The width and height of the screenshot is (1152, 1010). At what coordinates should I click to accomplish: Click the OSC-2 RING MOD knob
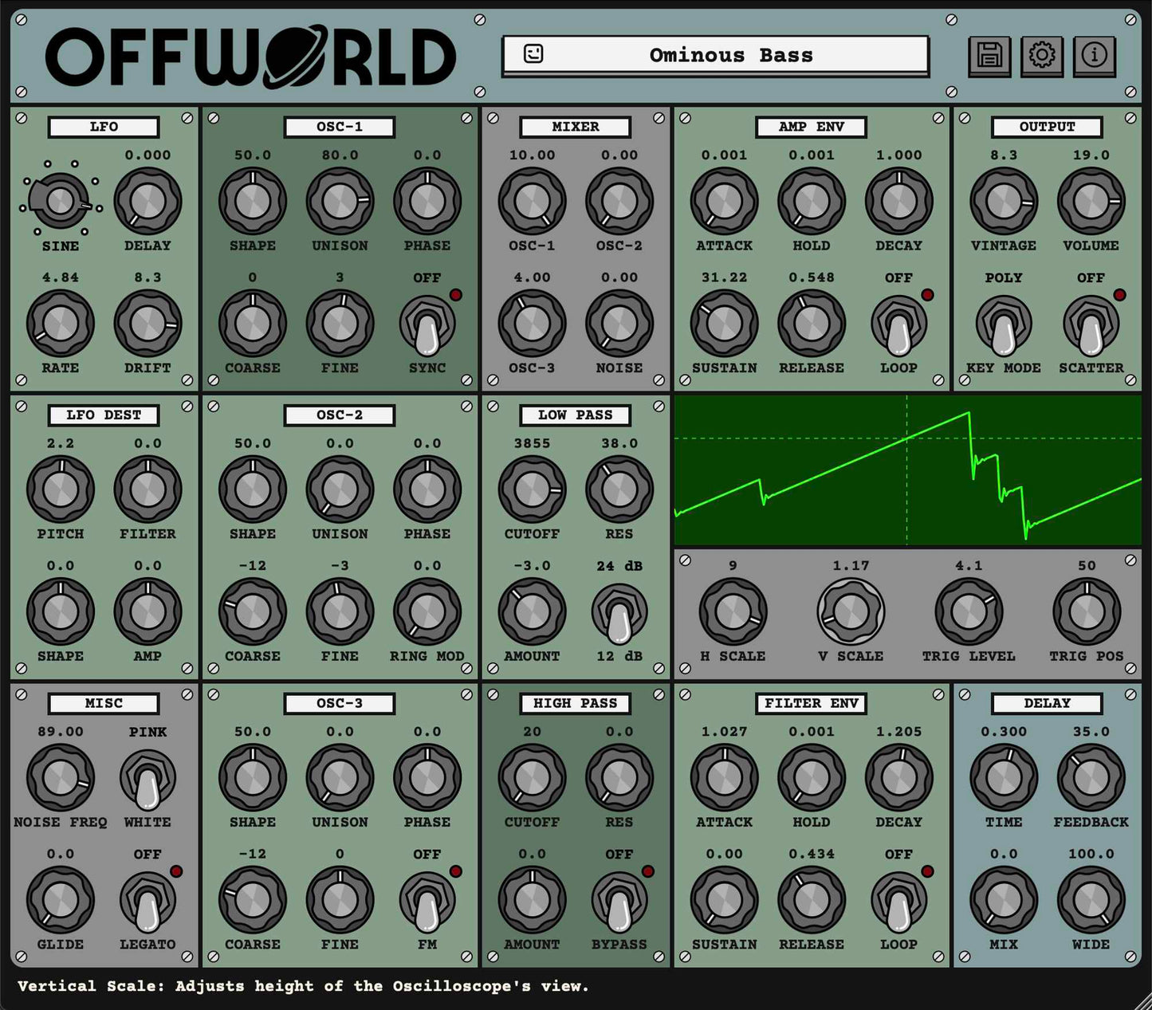click(x=427, y=611)
